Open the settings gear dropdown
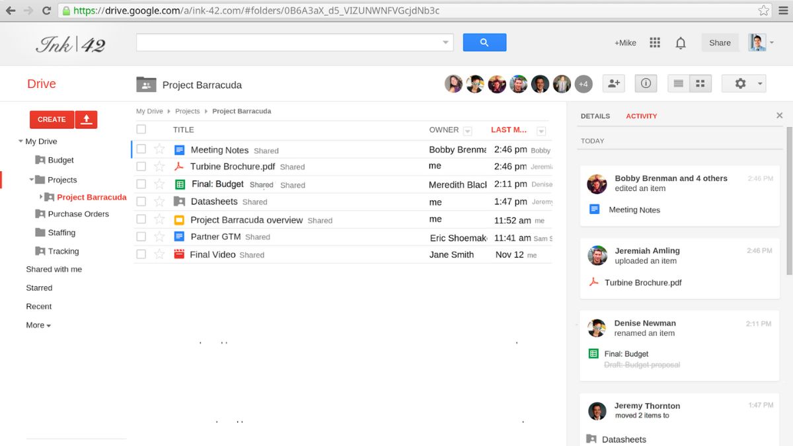This screenshot has width=793, height=446. point(743,83)
